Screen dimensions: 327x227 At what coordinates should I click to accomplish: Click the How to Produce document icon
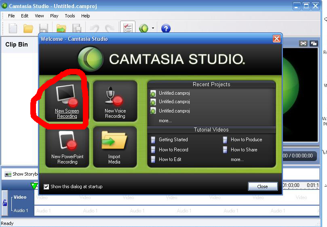click(225, 140)
